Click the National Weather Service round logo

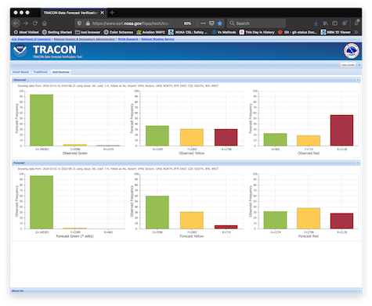tap(351, 51)
